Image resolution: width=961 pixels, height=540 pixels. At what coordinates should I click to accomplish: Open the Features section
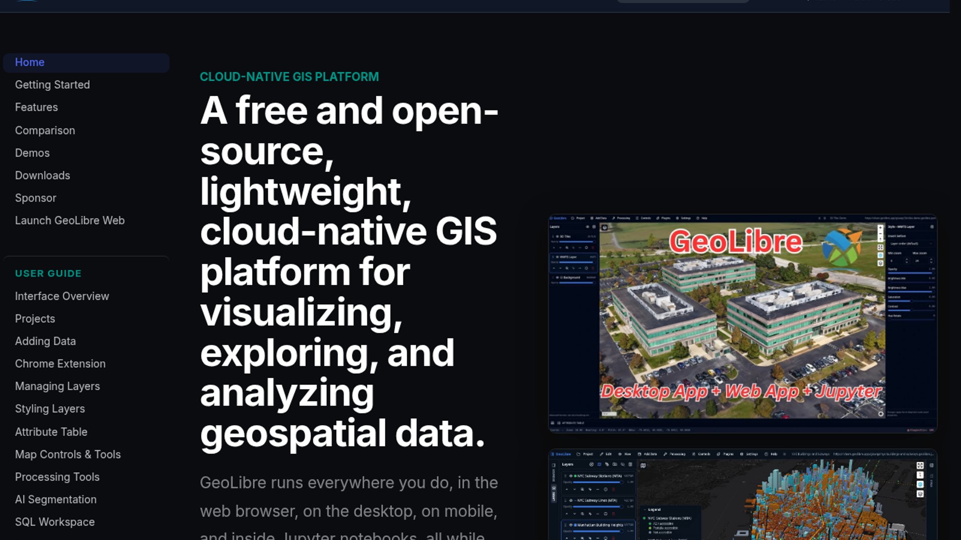click(x=37, y=107)
